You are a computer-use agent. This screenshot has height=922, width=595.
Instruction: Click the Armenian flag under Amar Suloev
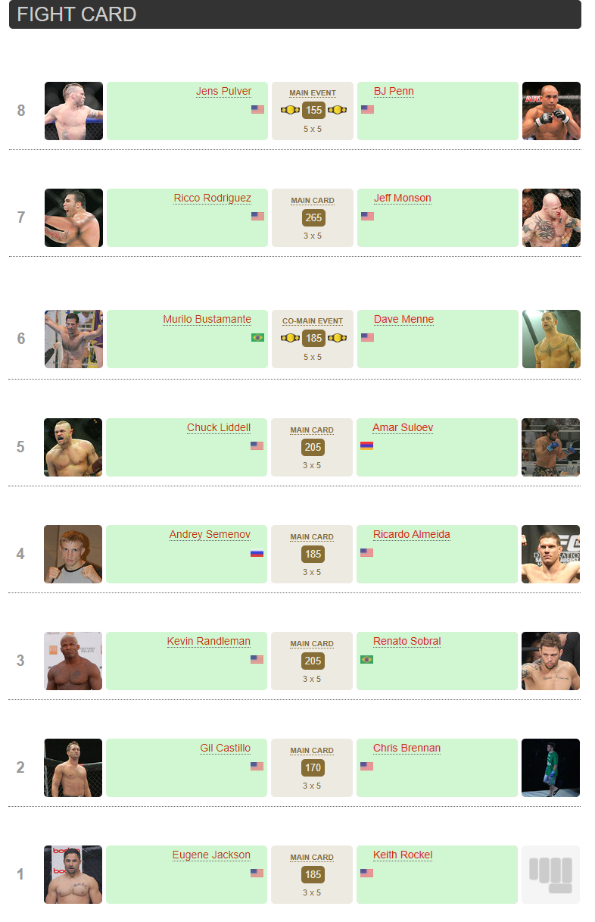(x=366, y=445)
